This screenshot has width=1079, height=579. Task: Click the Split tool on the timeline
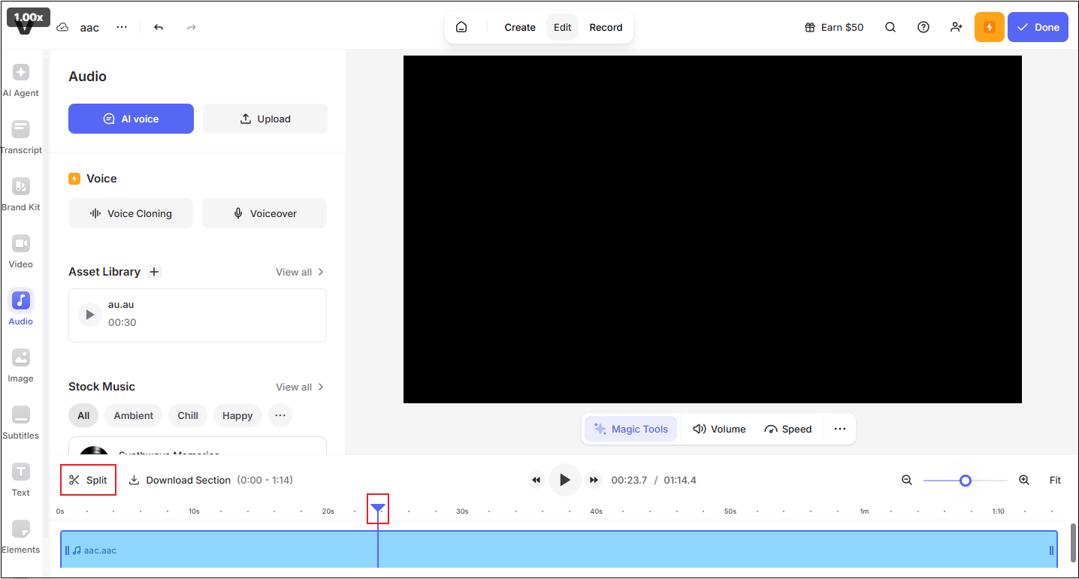click(88, 479)
